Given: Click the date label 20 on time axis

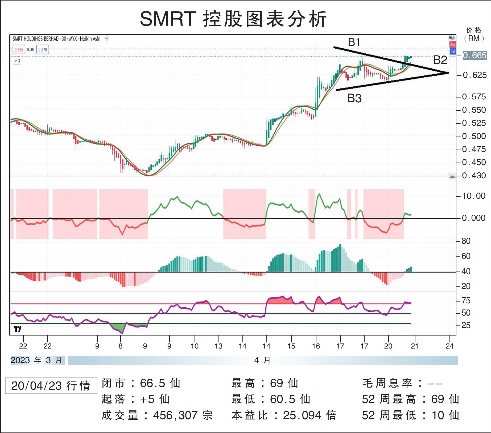Looking at the screenshot, I should tap(388, 346).
